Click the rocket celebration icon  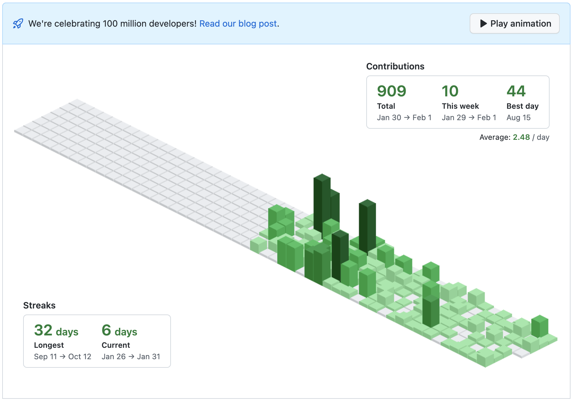click(18, 23)
